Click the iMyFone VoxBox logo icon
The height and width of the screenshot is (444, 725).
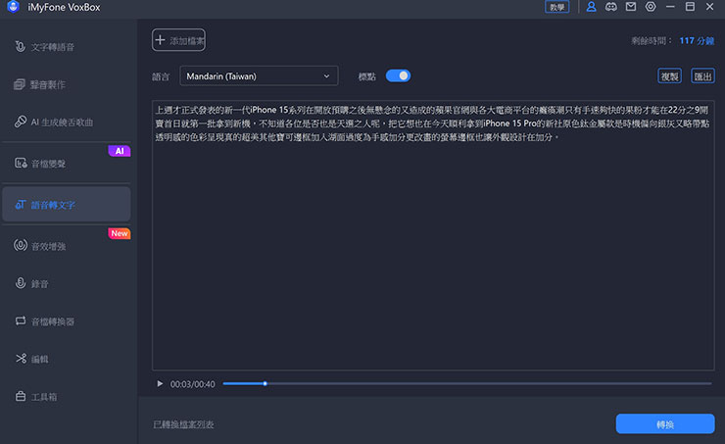pyautogui.click(x=14, y=7)
